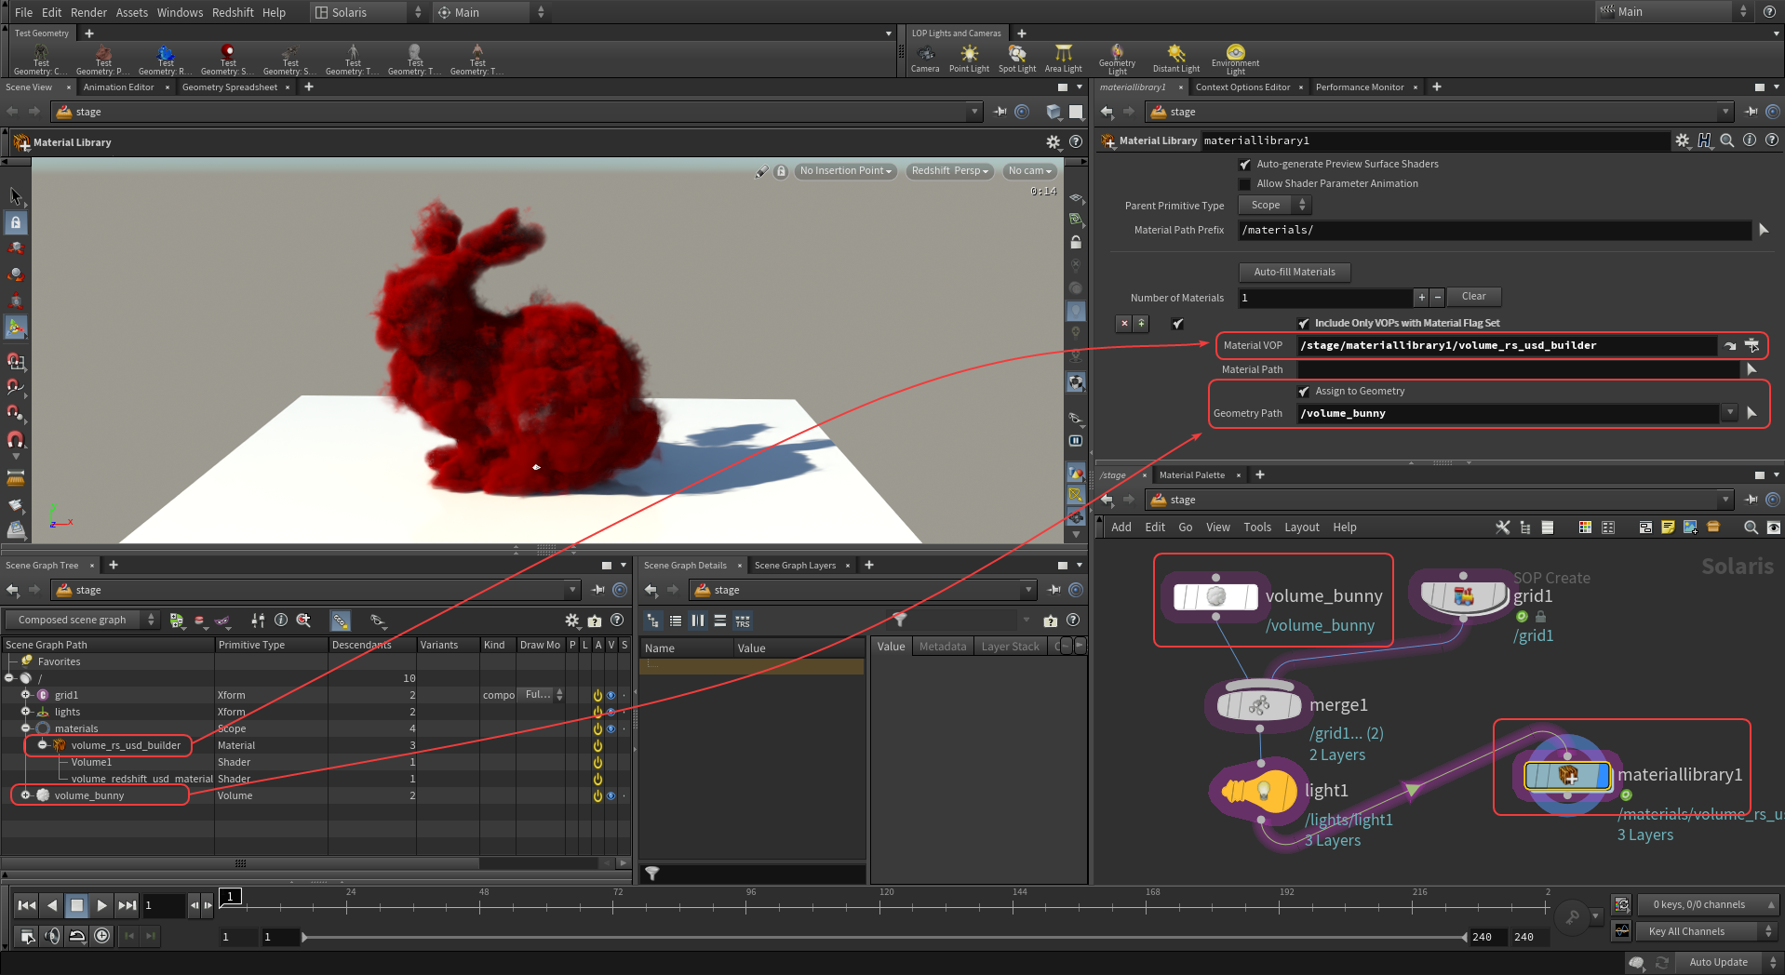
Task: Clear the Number of Materials
Action: tap(1473, 297)
